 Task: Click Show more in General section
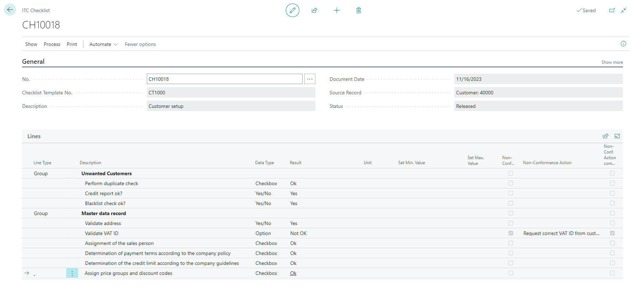point(612,62)
